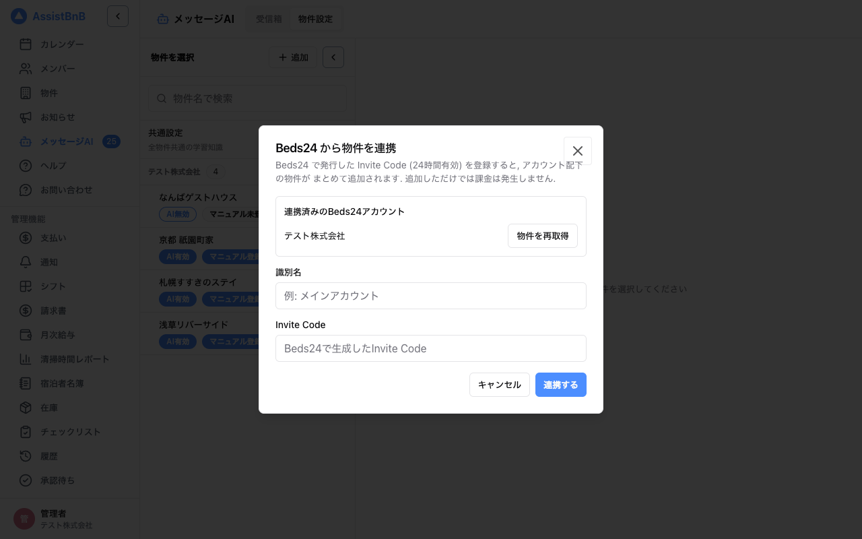Viewport: 862px width, 539px height.
Task: Click the 連携する button
Action: (561, 385)
